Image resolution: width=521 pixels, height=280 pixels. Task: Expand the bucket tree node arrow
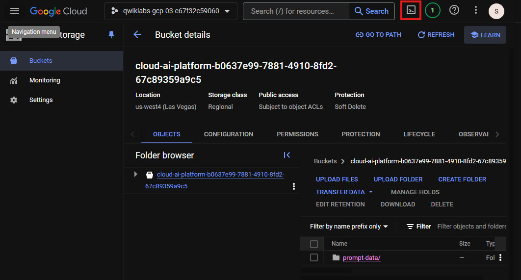click(135, 174)
